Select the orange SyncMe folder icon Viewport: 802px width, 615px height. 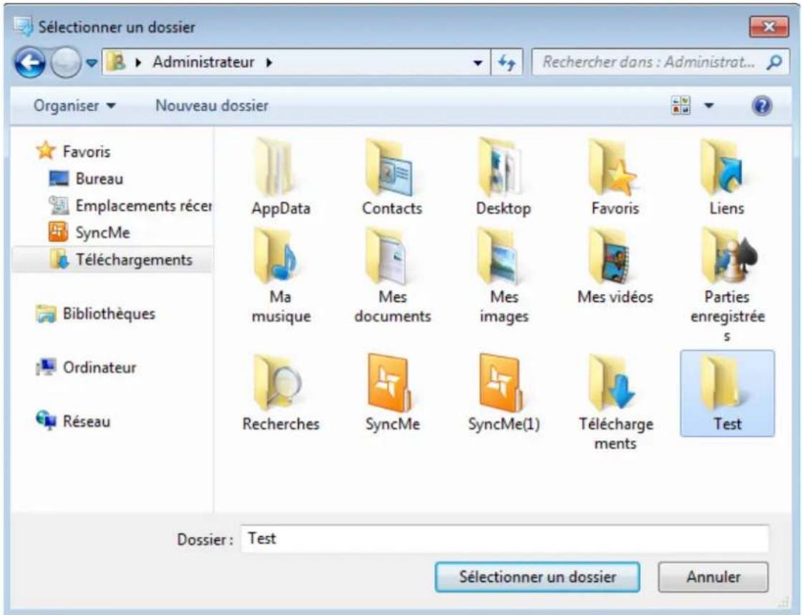coord(390,382)
